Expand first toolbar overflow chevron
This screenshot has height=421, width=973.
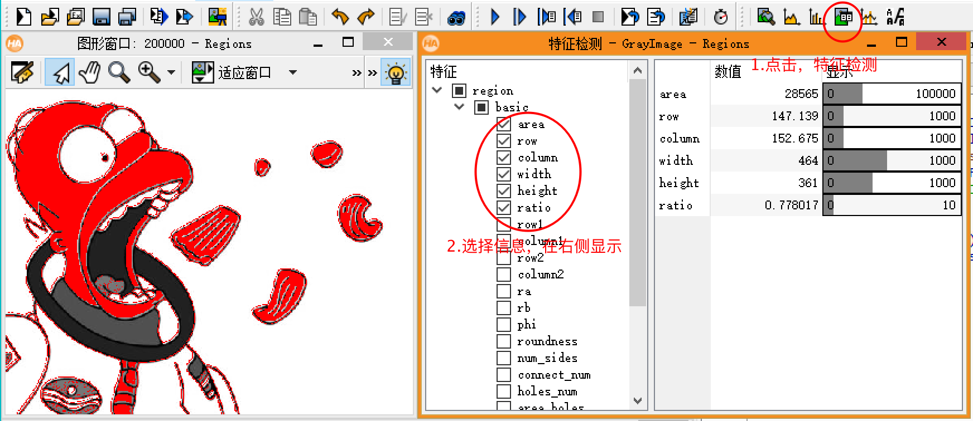point(357,73)
